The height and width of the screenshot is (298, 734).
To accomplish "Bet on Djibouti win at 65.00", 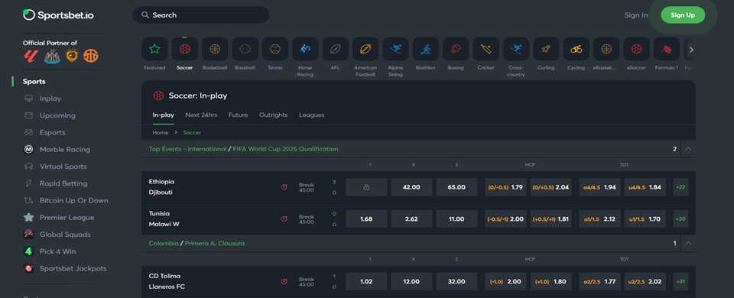I will (x=456, y=187).
